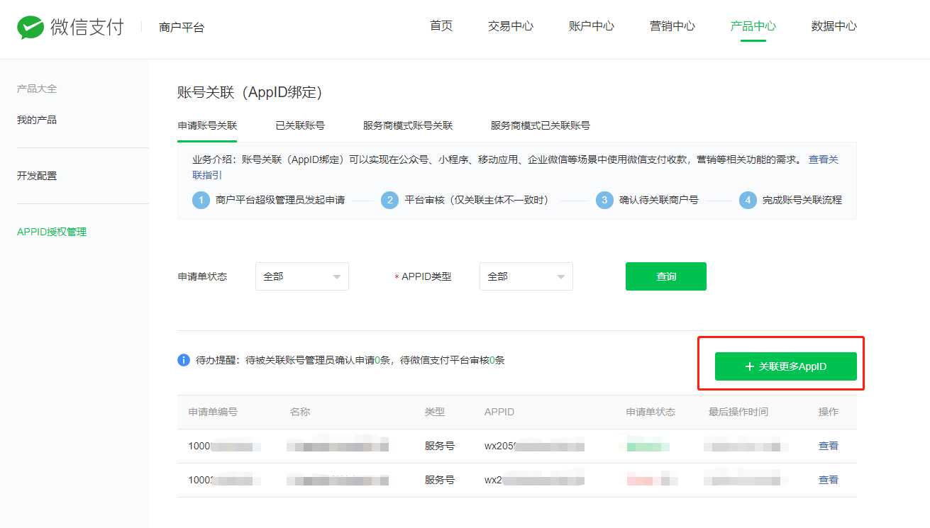Click the 申请单编号 column header
This screenshot has height=528, width=930.
213,412
